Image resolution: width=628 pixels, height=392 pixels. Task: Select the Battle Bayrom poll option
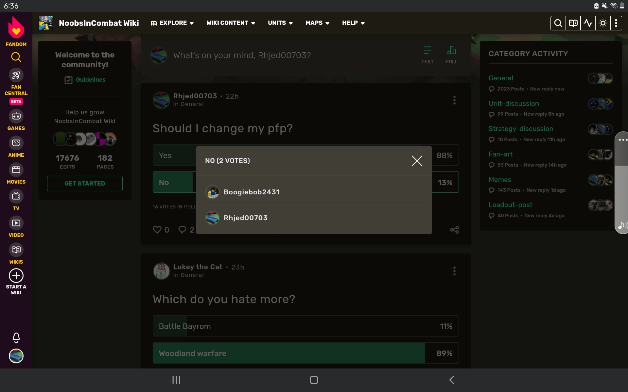point(305,326)
